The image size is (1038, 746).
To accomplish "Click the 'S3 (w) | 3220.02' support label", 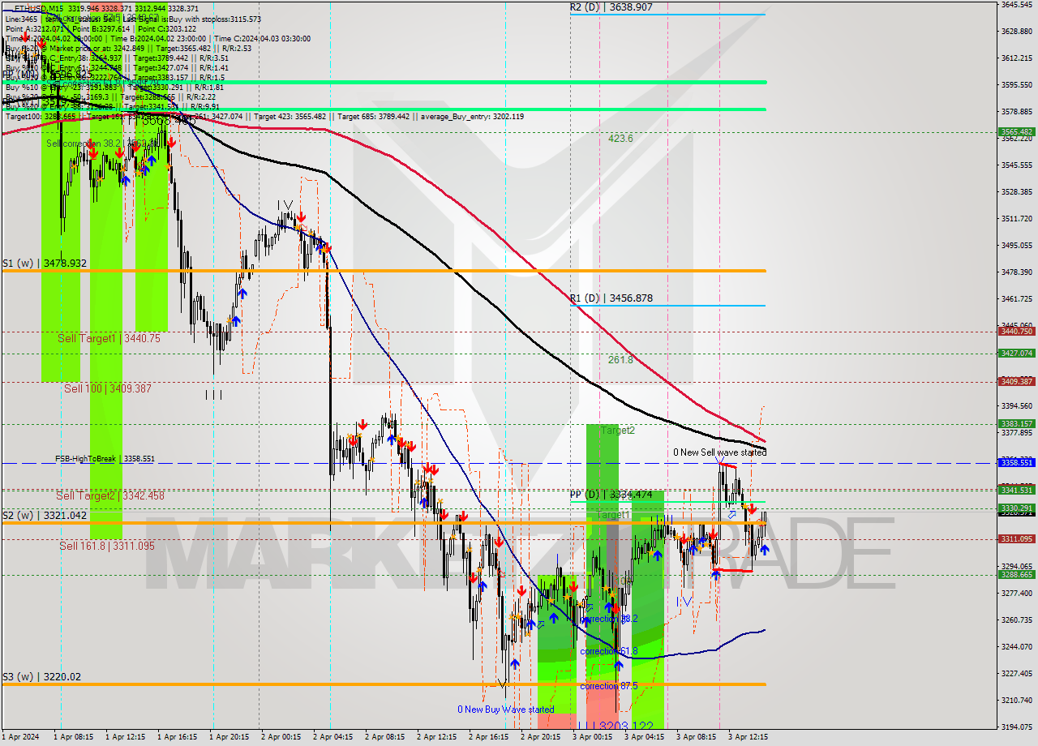I will pos(41,677).
